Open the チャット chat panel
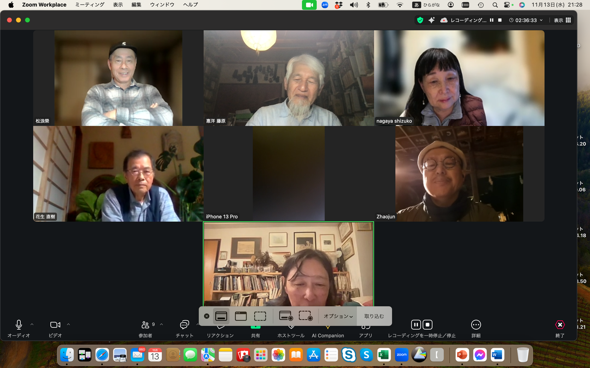This screenshot has height=368, width=590. (x=184, y=325)
